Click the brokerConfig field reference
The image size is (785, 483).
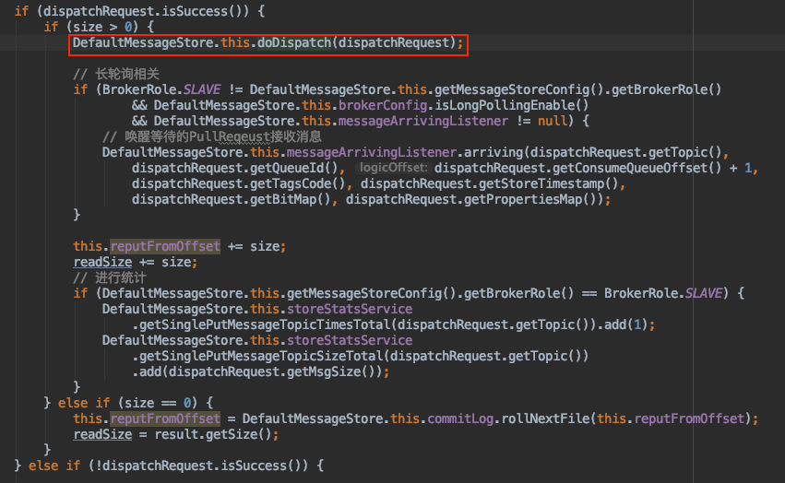coord(383,105)
